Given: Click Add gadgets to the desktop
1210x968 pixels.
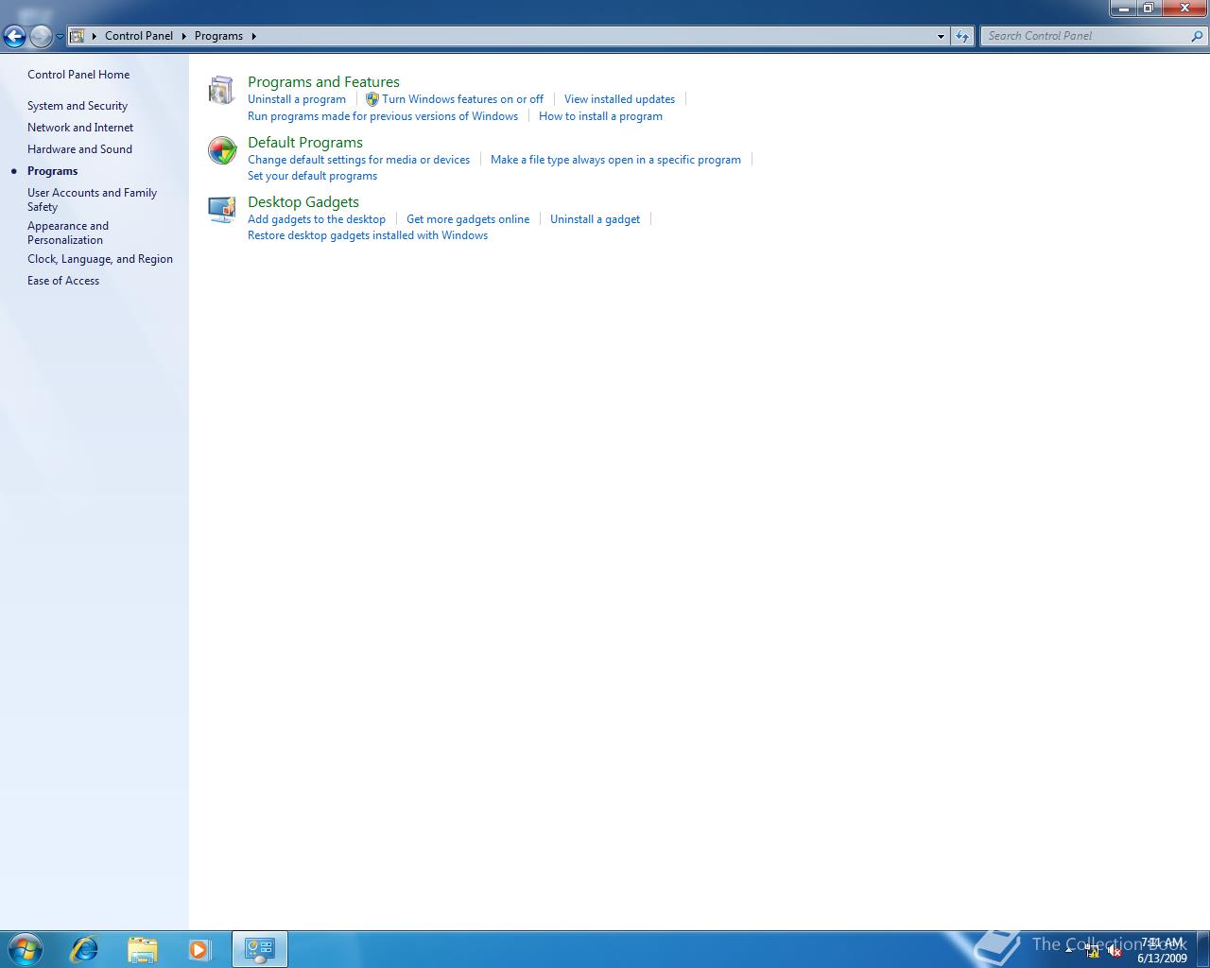Looking at the screenshot, I should coord(317,219).
